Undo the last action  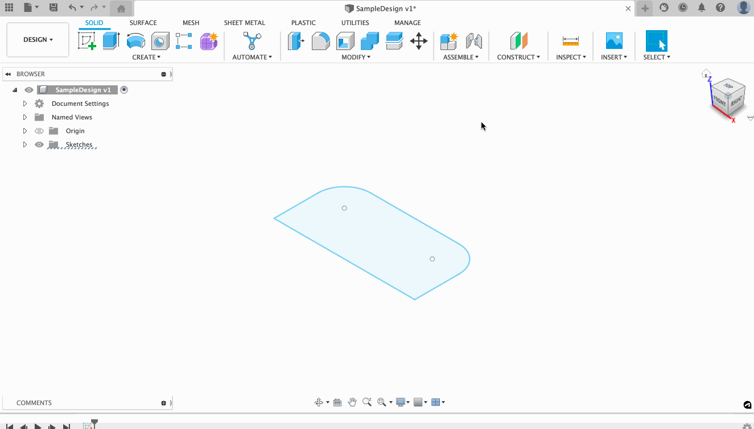coord(72,8)
